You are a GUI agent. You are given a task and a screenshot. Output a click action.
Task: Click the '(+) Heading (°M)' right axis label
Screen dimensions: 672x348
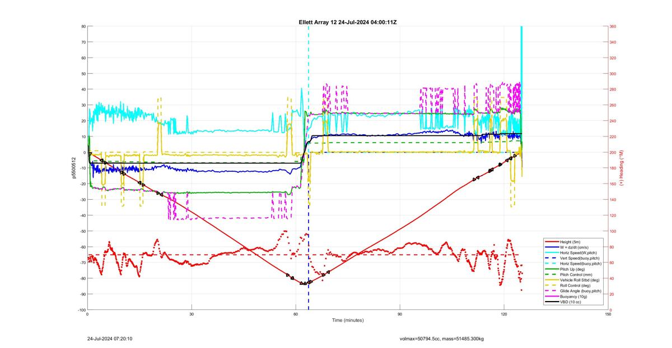(622, 168)
